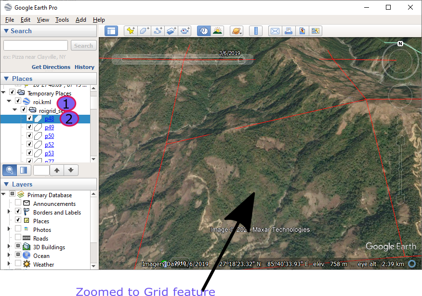
Task: Click the p52 placemark link
Action: 49,145
